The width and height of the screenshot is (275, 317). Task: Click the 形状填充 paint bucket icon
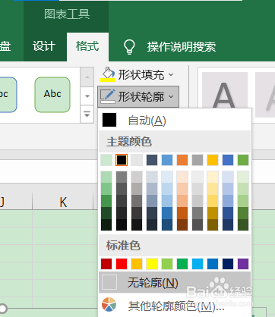click(x=108, y=74)
